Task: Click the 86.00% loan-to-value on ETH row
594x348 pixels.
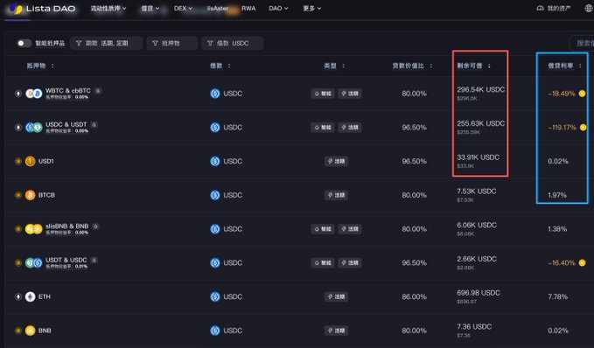Action: click(x=414, y=296)
